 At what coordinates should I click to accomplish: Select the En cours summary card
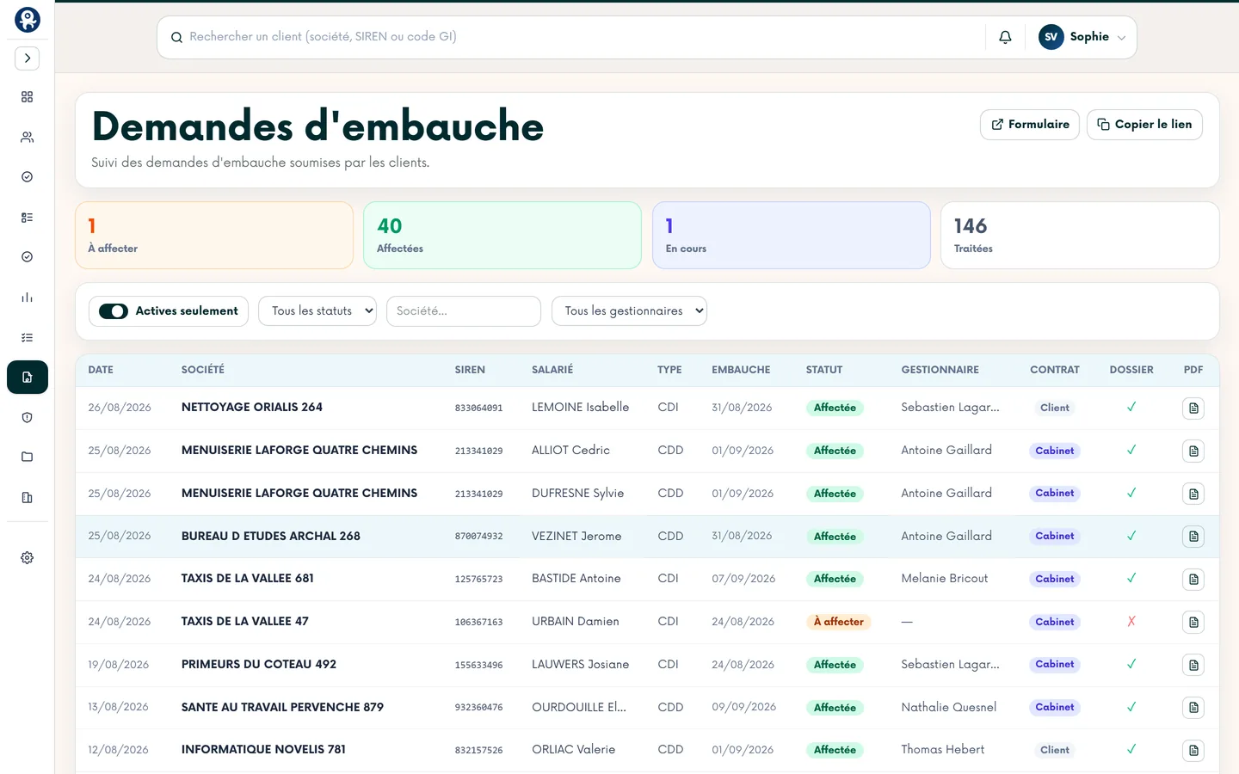[792, 236]
